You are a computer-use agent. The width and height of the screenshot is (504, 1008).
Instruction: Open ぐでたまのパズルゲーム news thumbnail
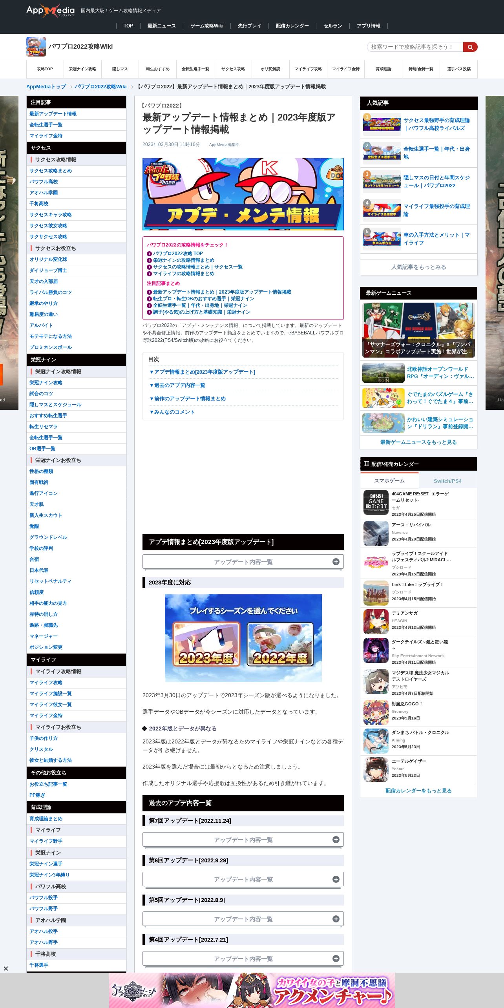[383, 398]
